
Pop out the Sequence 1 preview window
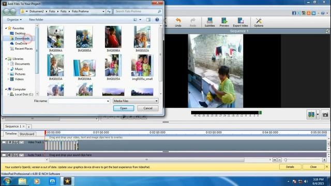point(327,31)
